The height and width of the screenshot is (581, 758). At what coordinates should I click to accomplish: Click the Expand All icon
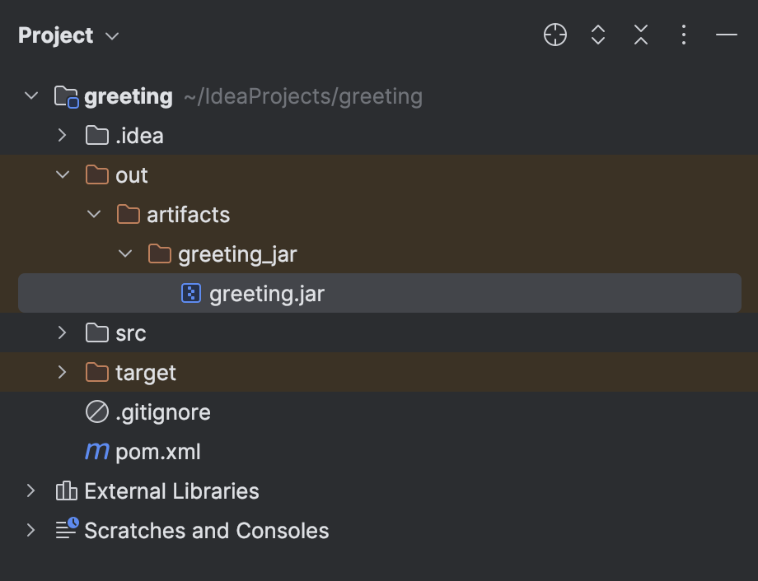[x=597, y=35]
